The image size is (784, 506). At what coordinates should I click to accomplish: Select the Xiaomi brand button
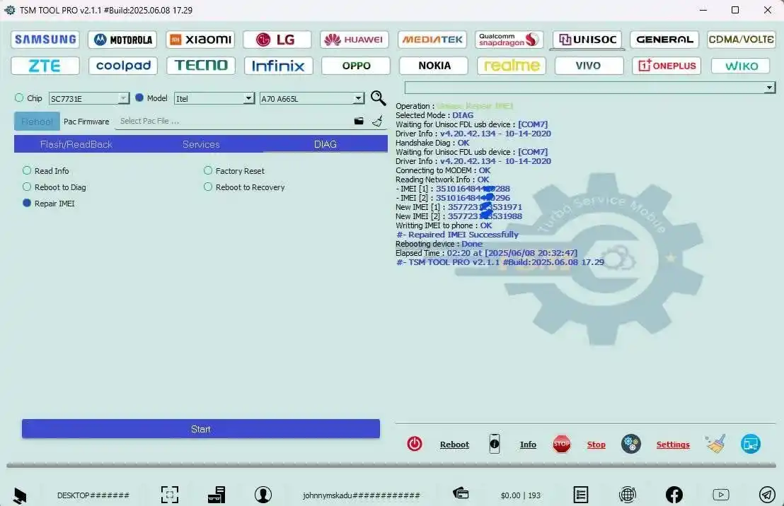point(200,40)
